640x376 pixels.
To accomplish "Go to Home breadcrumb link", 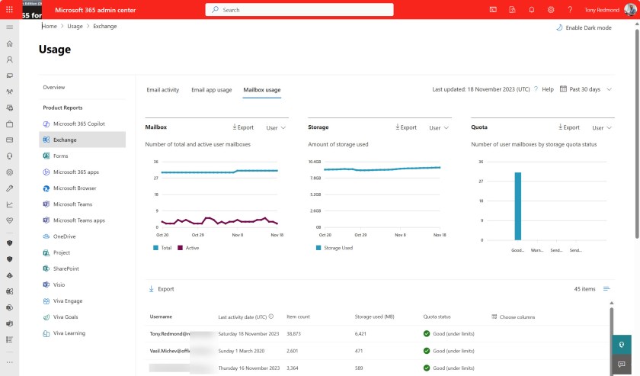I will point(50,26).
